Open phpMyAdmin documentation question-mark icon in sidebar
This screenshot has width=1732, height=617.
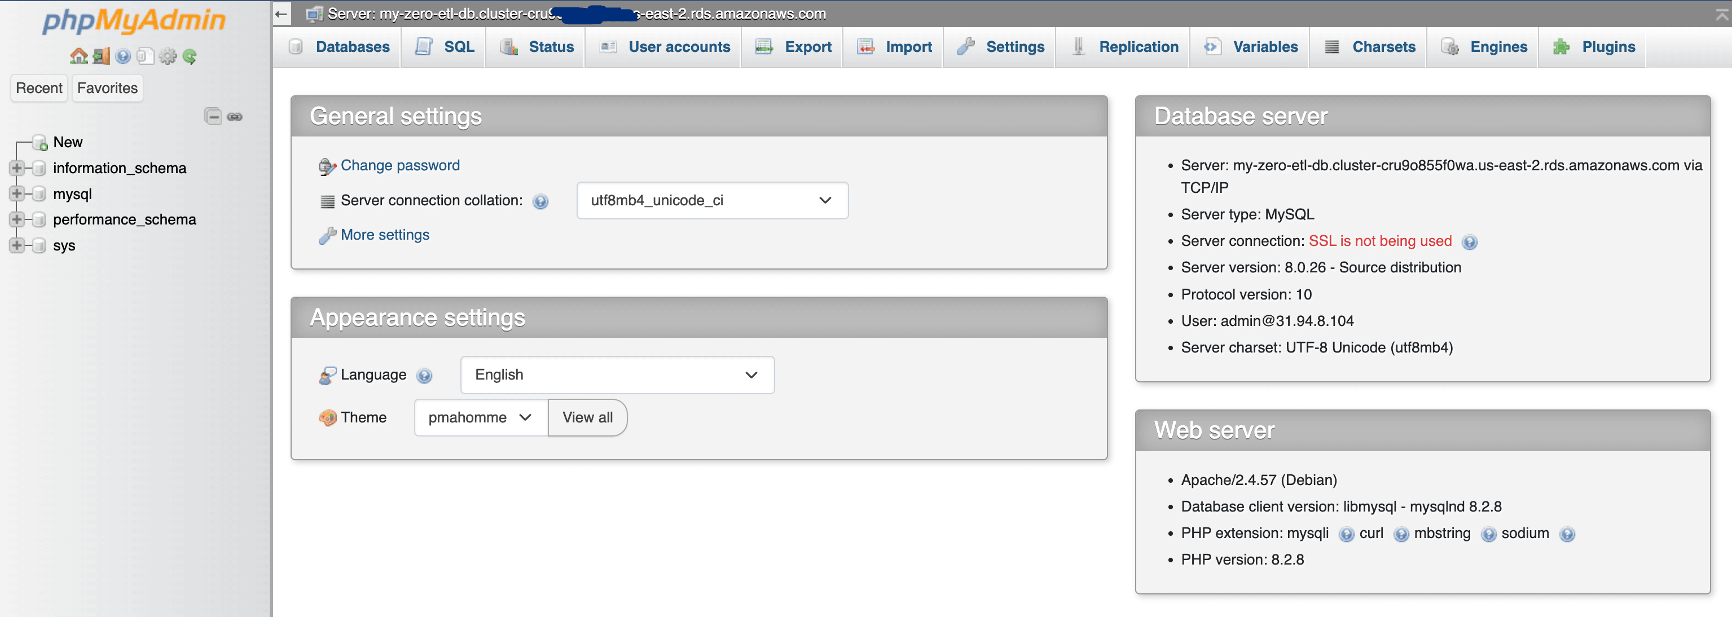click(x=123, y=56)
